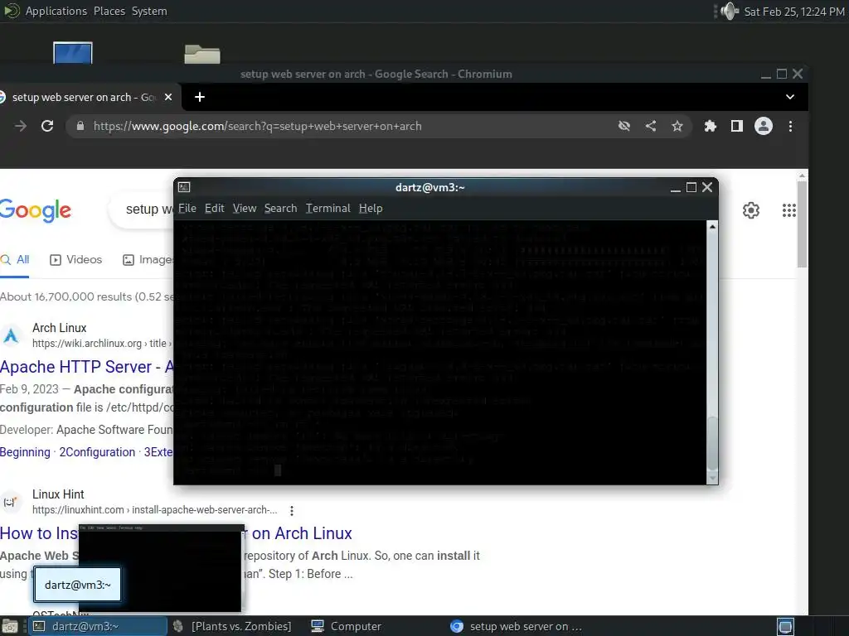
Task: Open the terminal Search menu
Action: 280,208
